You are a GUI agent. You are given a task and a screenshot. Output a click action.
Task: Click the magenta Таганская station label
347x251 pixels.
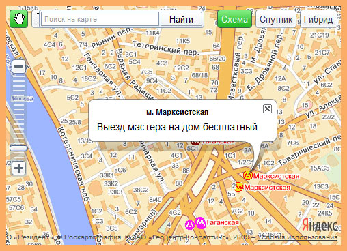tap(222, 222)
